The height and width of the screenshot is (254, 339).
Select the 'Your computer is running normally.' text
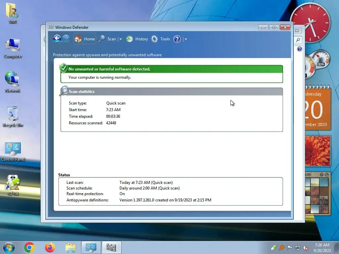(100, 77)
